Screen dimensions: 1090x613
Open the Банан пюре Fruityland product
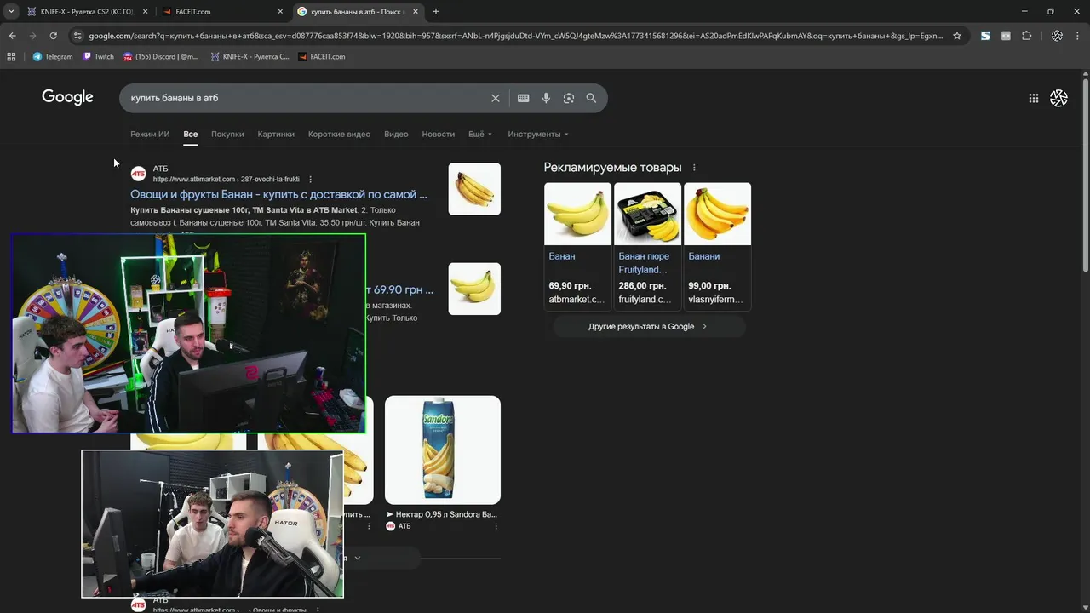pyautogui.click(x=647, y=245)
